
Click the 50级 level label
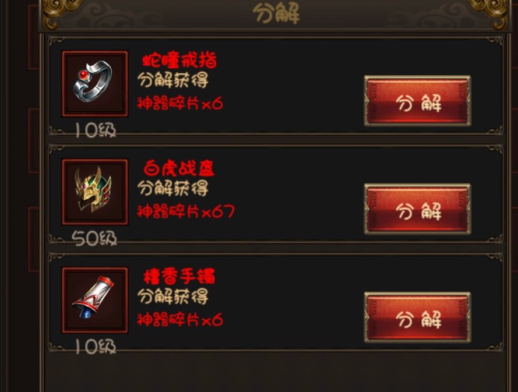coord(94,238)
